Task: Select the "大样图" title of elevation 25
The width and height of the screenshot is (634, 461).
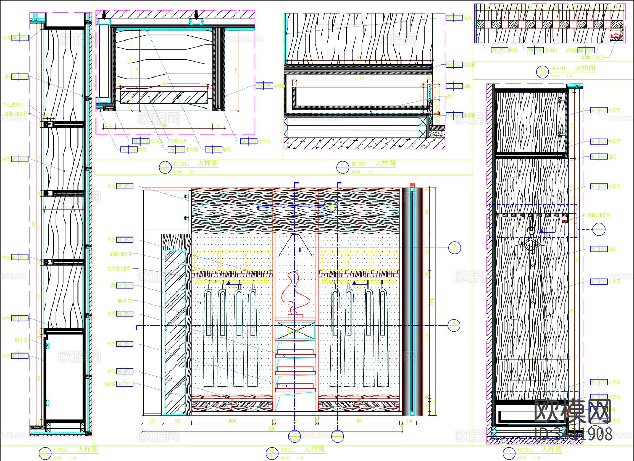Action: 315,449
